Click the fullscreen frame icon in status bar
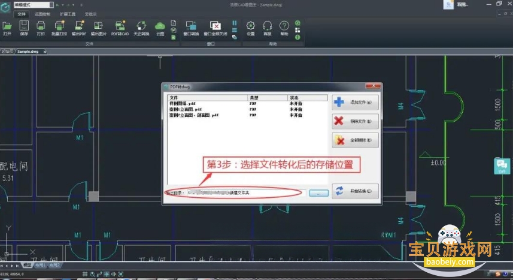This screenshot has height=280, width=513. point(121,274)
